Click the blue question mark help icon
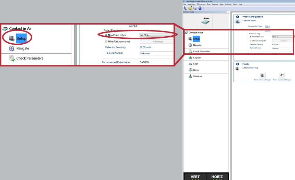Image resolution: width=295 pixels, height=180 pixels. 200,8
